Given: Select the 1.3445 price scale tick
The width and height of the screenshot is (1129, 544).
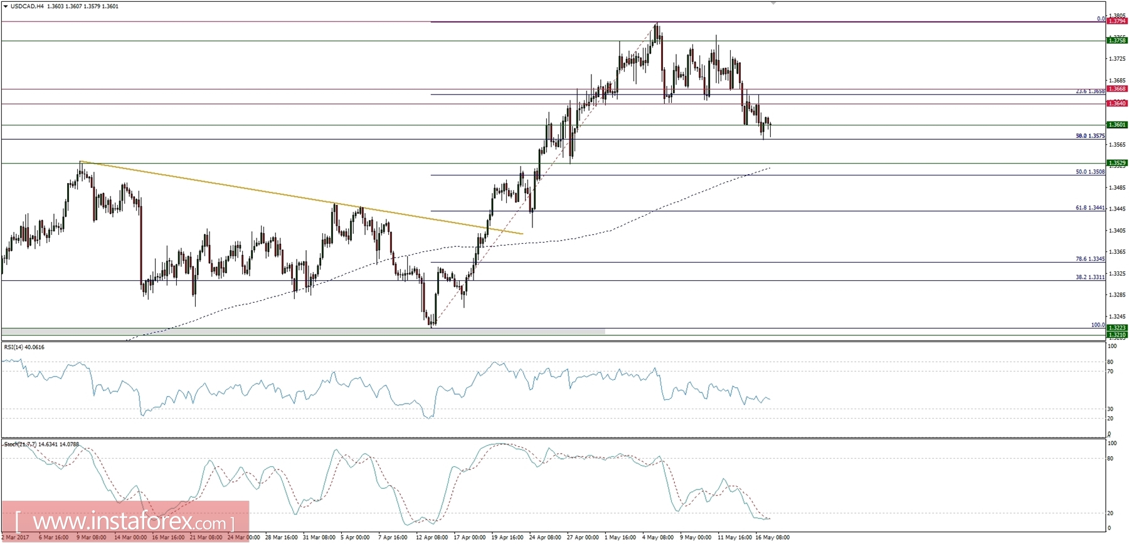Looking at the screenshot, I should point(1117,209).
